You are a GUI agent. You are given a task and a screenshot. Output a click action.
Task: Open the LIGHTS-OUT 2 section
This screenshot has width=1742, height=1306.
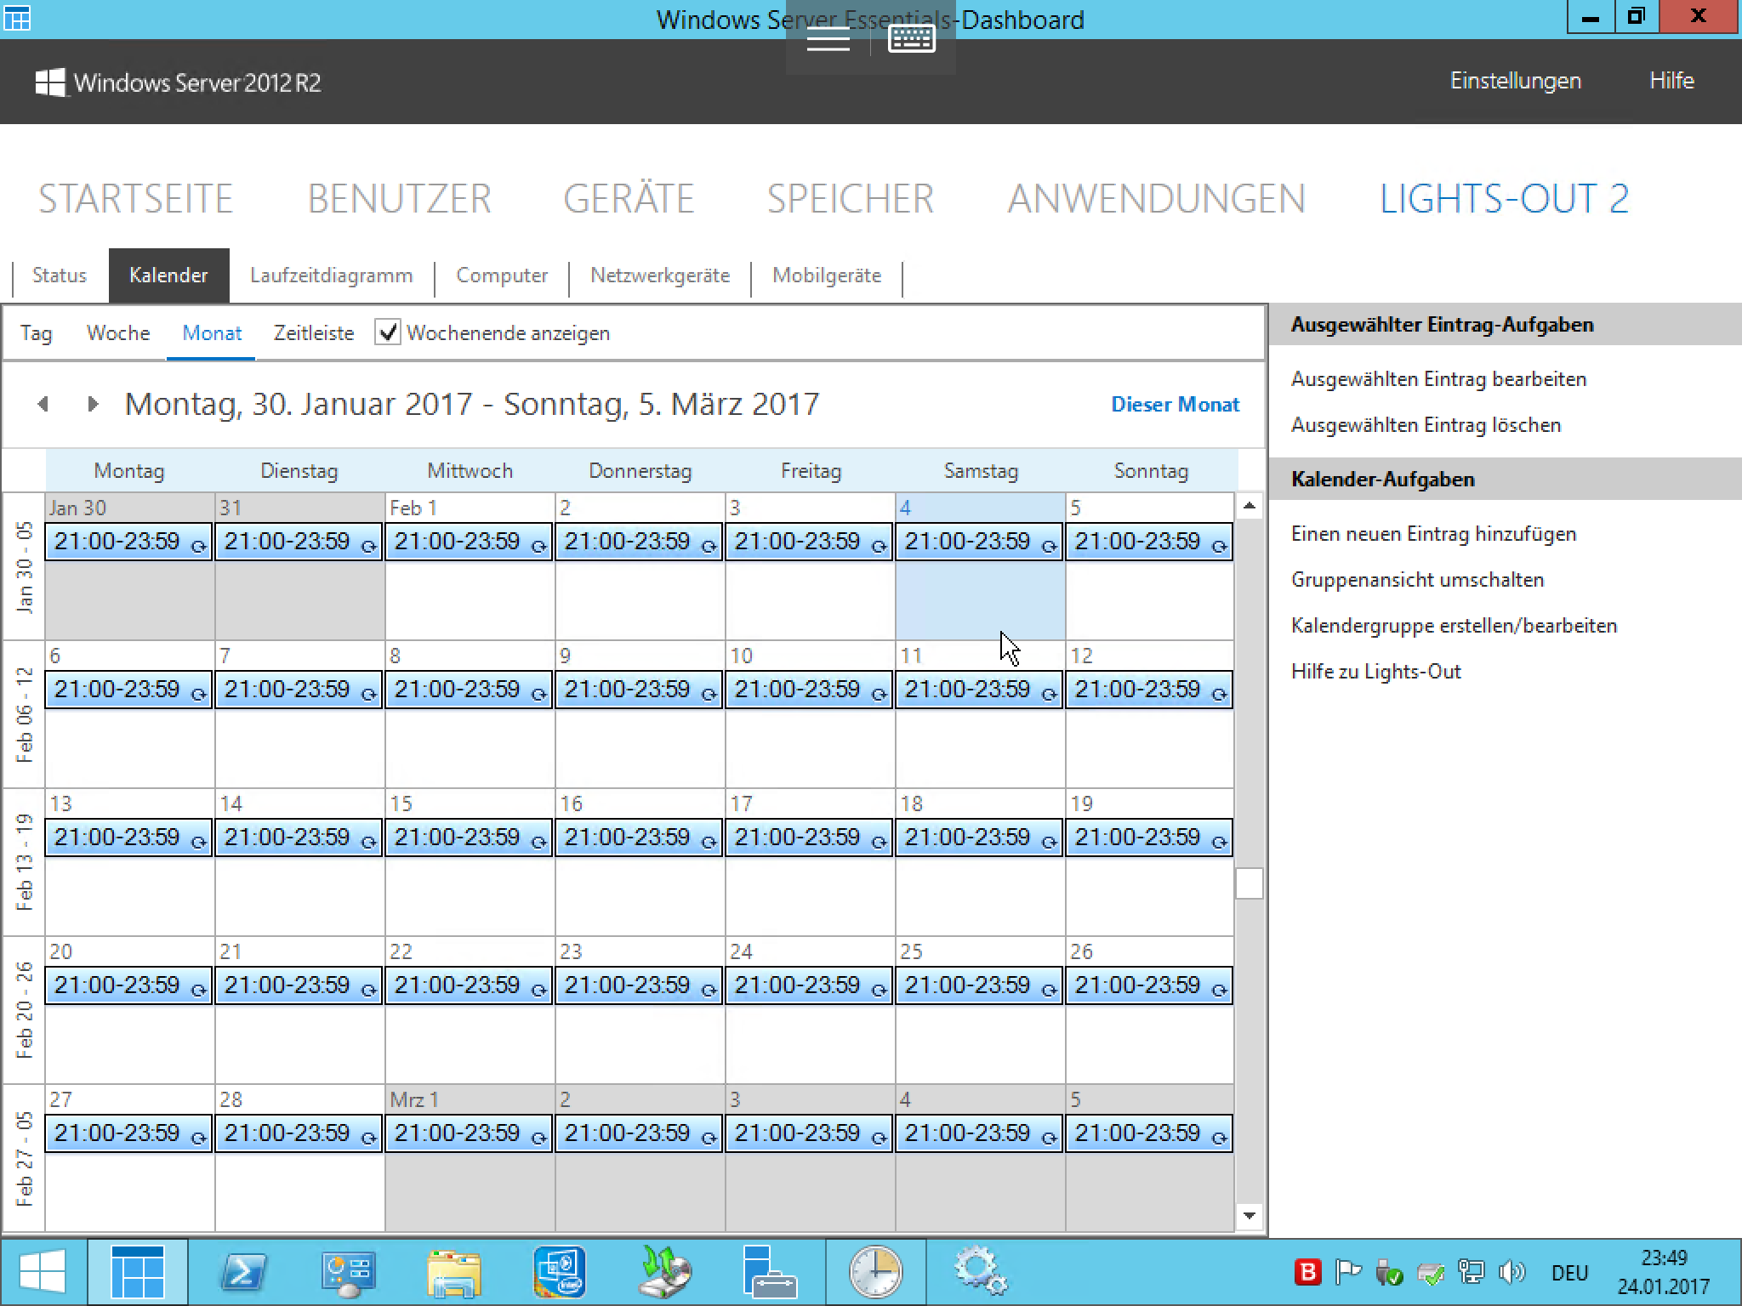click(1504, 199)
